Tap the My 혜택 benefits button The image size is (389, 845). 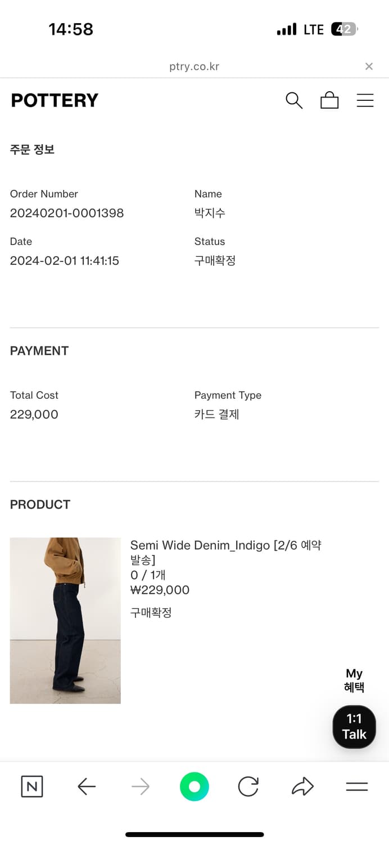click(354, 680)
